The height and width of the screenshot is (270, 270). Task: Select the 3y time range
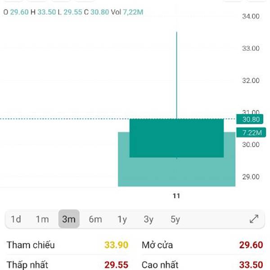[148, 219]
